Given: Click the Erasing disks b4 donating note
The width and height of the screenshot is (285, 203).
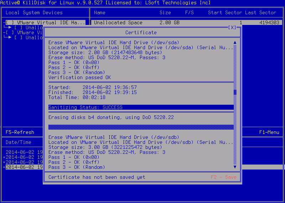Looking at the screenshot, I should pyautogui.click(x=111, y=117).
